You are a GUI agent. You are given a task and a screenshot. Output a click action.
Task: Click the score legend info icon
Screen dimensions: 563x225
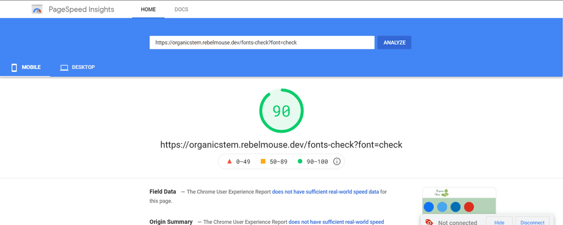(x=337, y=161)
